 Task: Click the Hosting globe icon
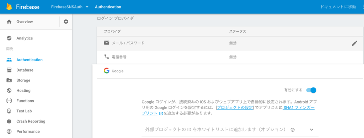(x=9, y=90)
